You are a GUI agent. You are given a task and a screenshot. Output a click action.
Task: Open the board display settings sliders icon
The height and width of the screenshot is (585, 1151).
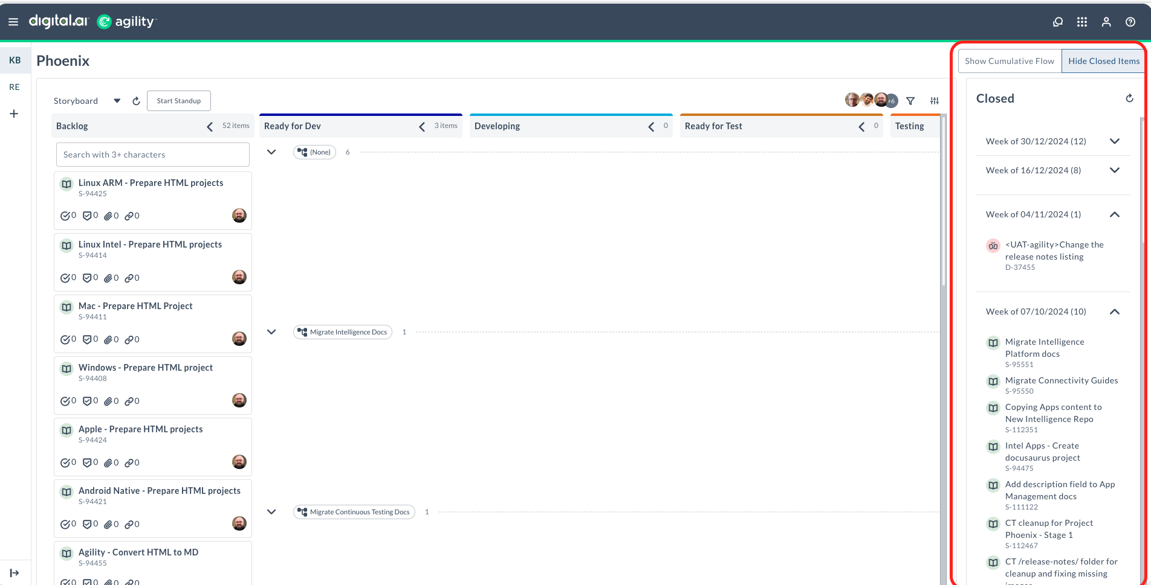pos(935,100)
